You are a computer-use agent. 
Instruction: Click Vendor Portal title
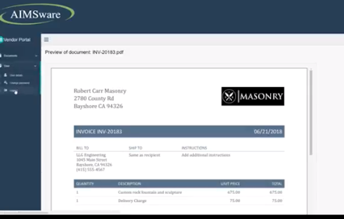(17, 40)
